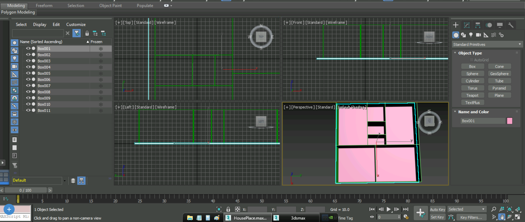Switch to the Selection ribbon tab
Image resolution: width=525 pixels, height=222 pixels.
click(x=76, y=6)
